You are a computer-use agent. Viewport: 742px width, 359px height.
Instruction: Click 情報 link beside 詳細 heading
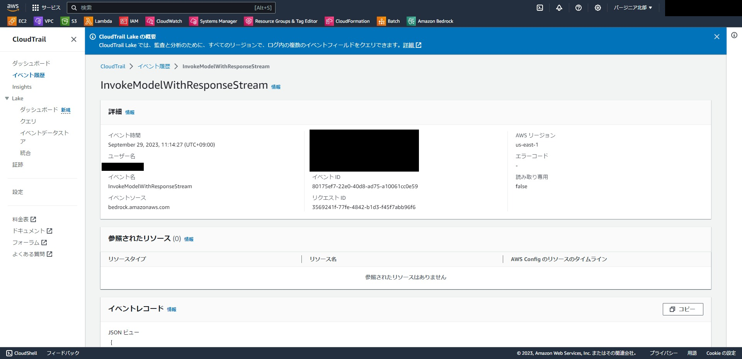[130, 113]
